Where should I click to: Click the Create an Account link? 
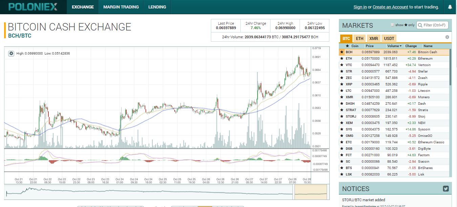pyautogui.click(x=390, y=7)
